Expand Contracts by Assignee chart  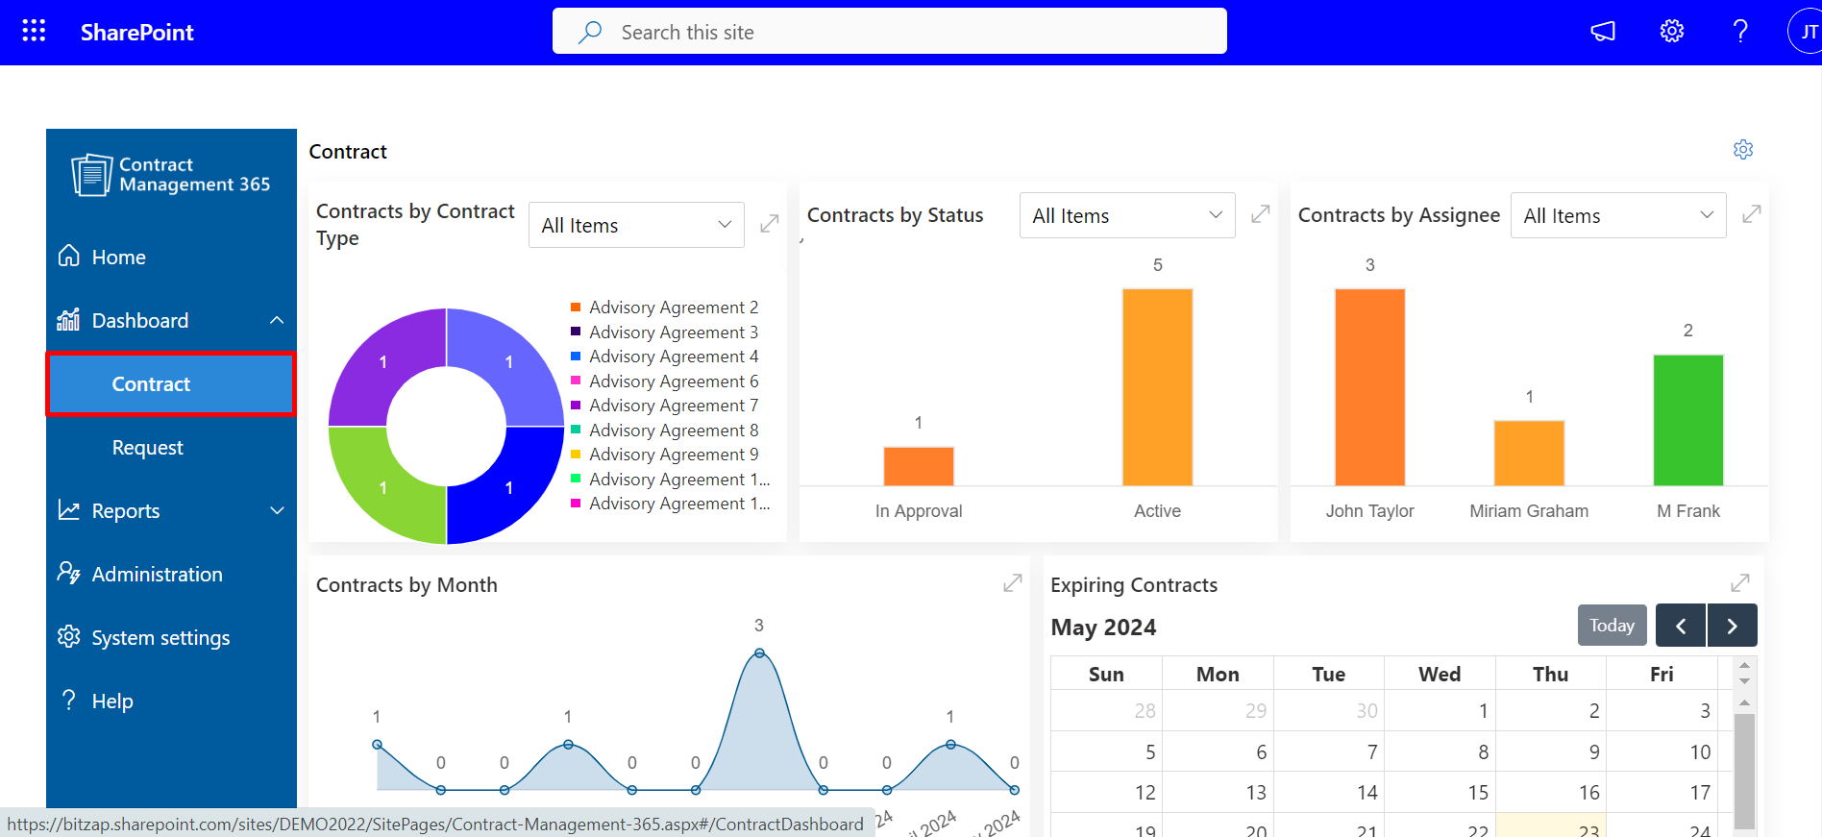tap(1752, 213)
